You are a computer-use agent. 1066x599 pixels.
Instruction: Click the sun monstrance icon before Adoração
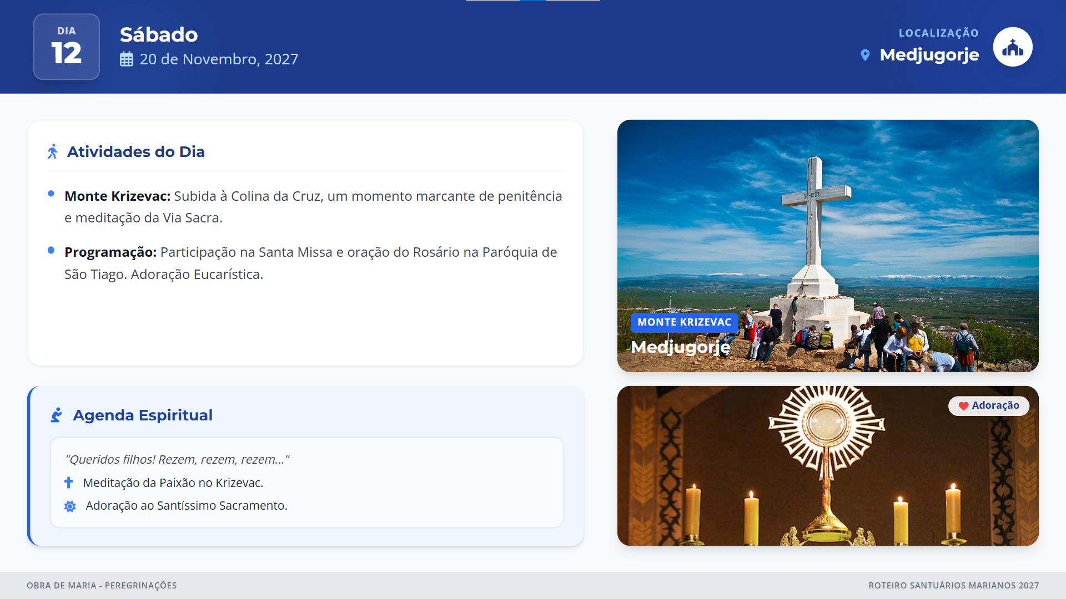tap(70, 506)
